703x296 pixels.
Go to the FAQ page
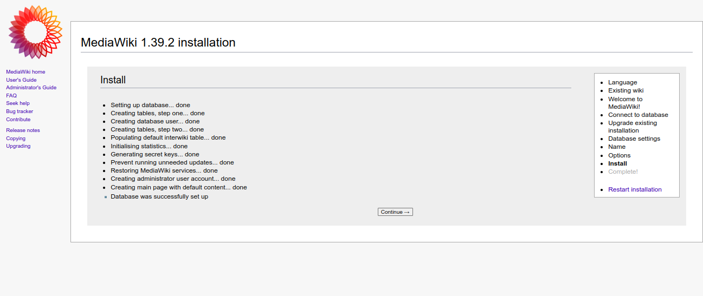coord(11,96)
